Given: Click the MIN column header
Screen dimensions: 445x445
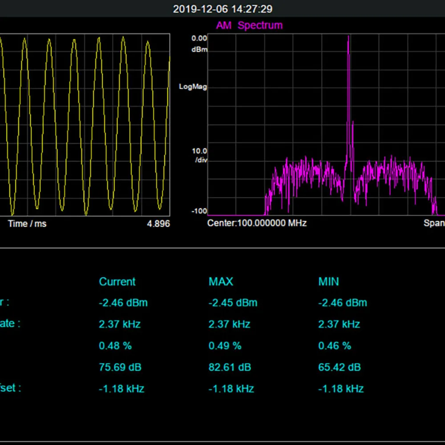Looking at the screenshot, I should pos(328,282).
